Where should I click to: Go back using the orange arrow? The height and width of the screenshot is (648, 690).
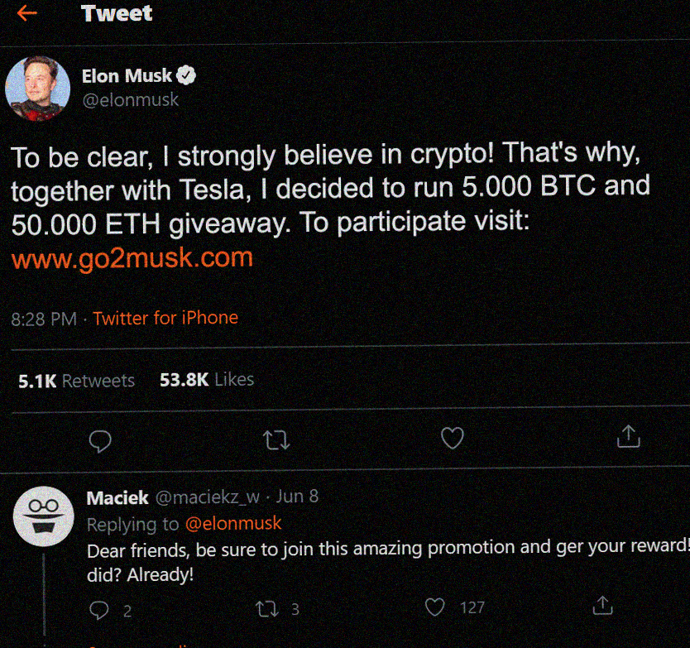point(26,13)
